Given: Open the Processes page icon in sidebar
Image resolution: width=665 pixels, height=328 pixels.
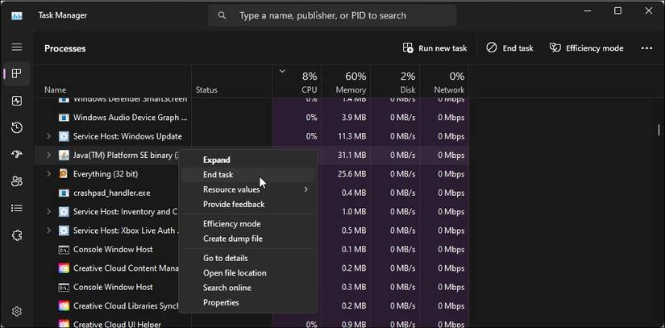Looking at the screenshot, I should point(17,74).
